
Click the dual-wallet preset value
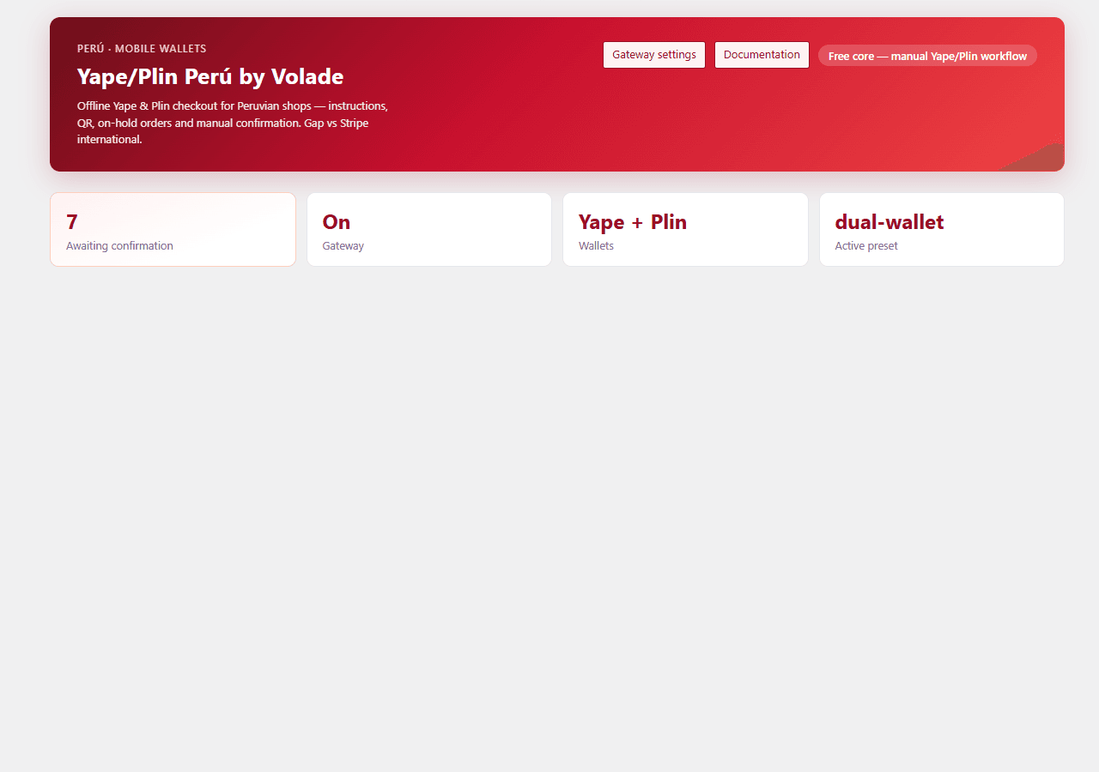pyautogui.click(x=890, y=222)
